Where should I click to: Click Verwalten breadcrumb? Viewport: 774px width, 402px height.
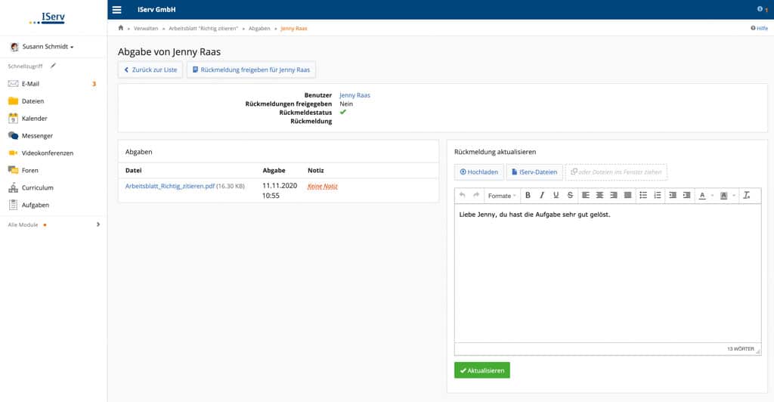pos(146,29)
